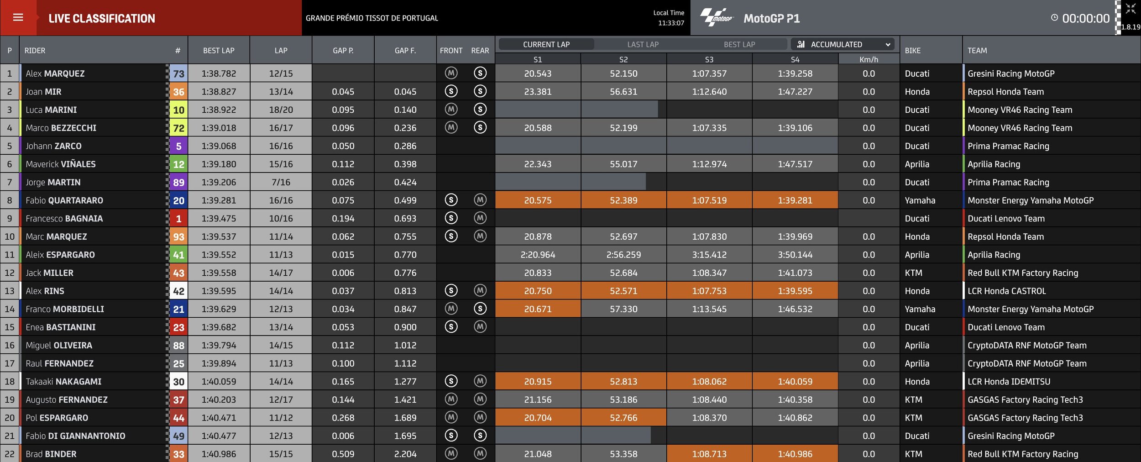The width and height of the screenshot is (1141, 462).
Task: Click the S1 sector column header
Action: (538, 59)
